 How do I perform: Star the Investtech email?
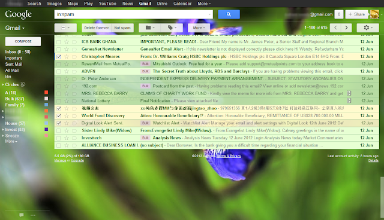67,138
